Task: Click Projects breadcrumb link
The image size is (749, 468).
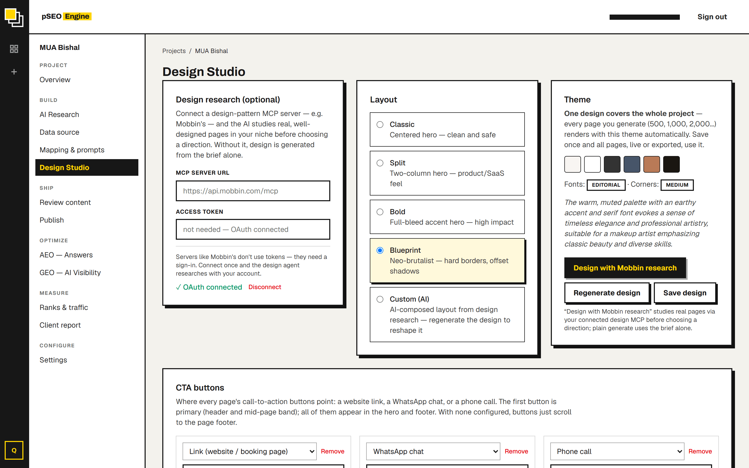Action: (174, 51)
